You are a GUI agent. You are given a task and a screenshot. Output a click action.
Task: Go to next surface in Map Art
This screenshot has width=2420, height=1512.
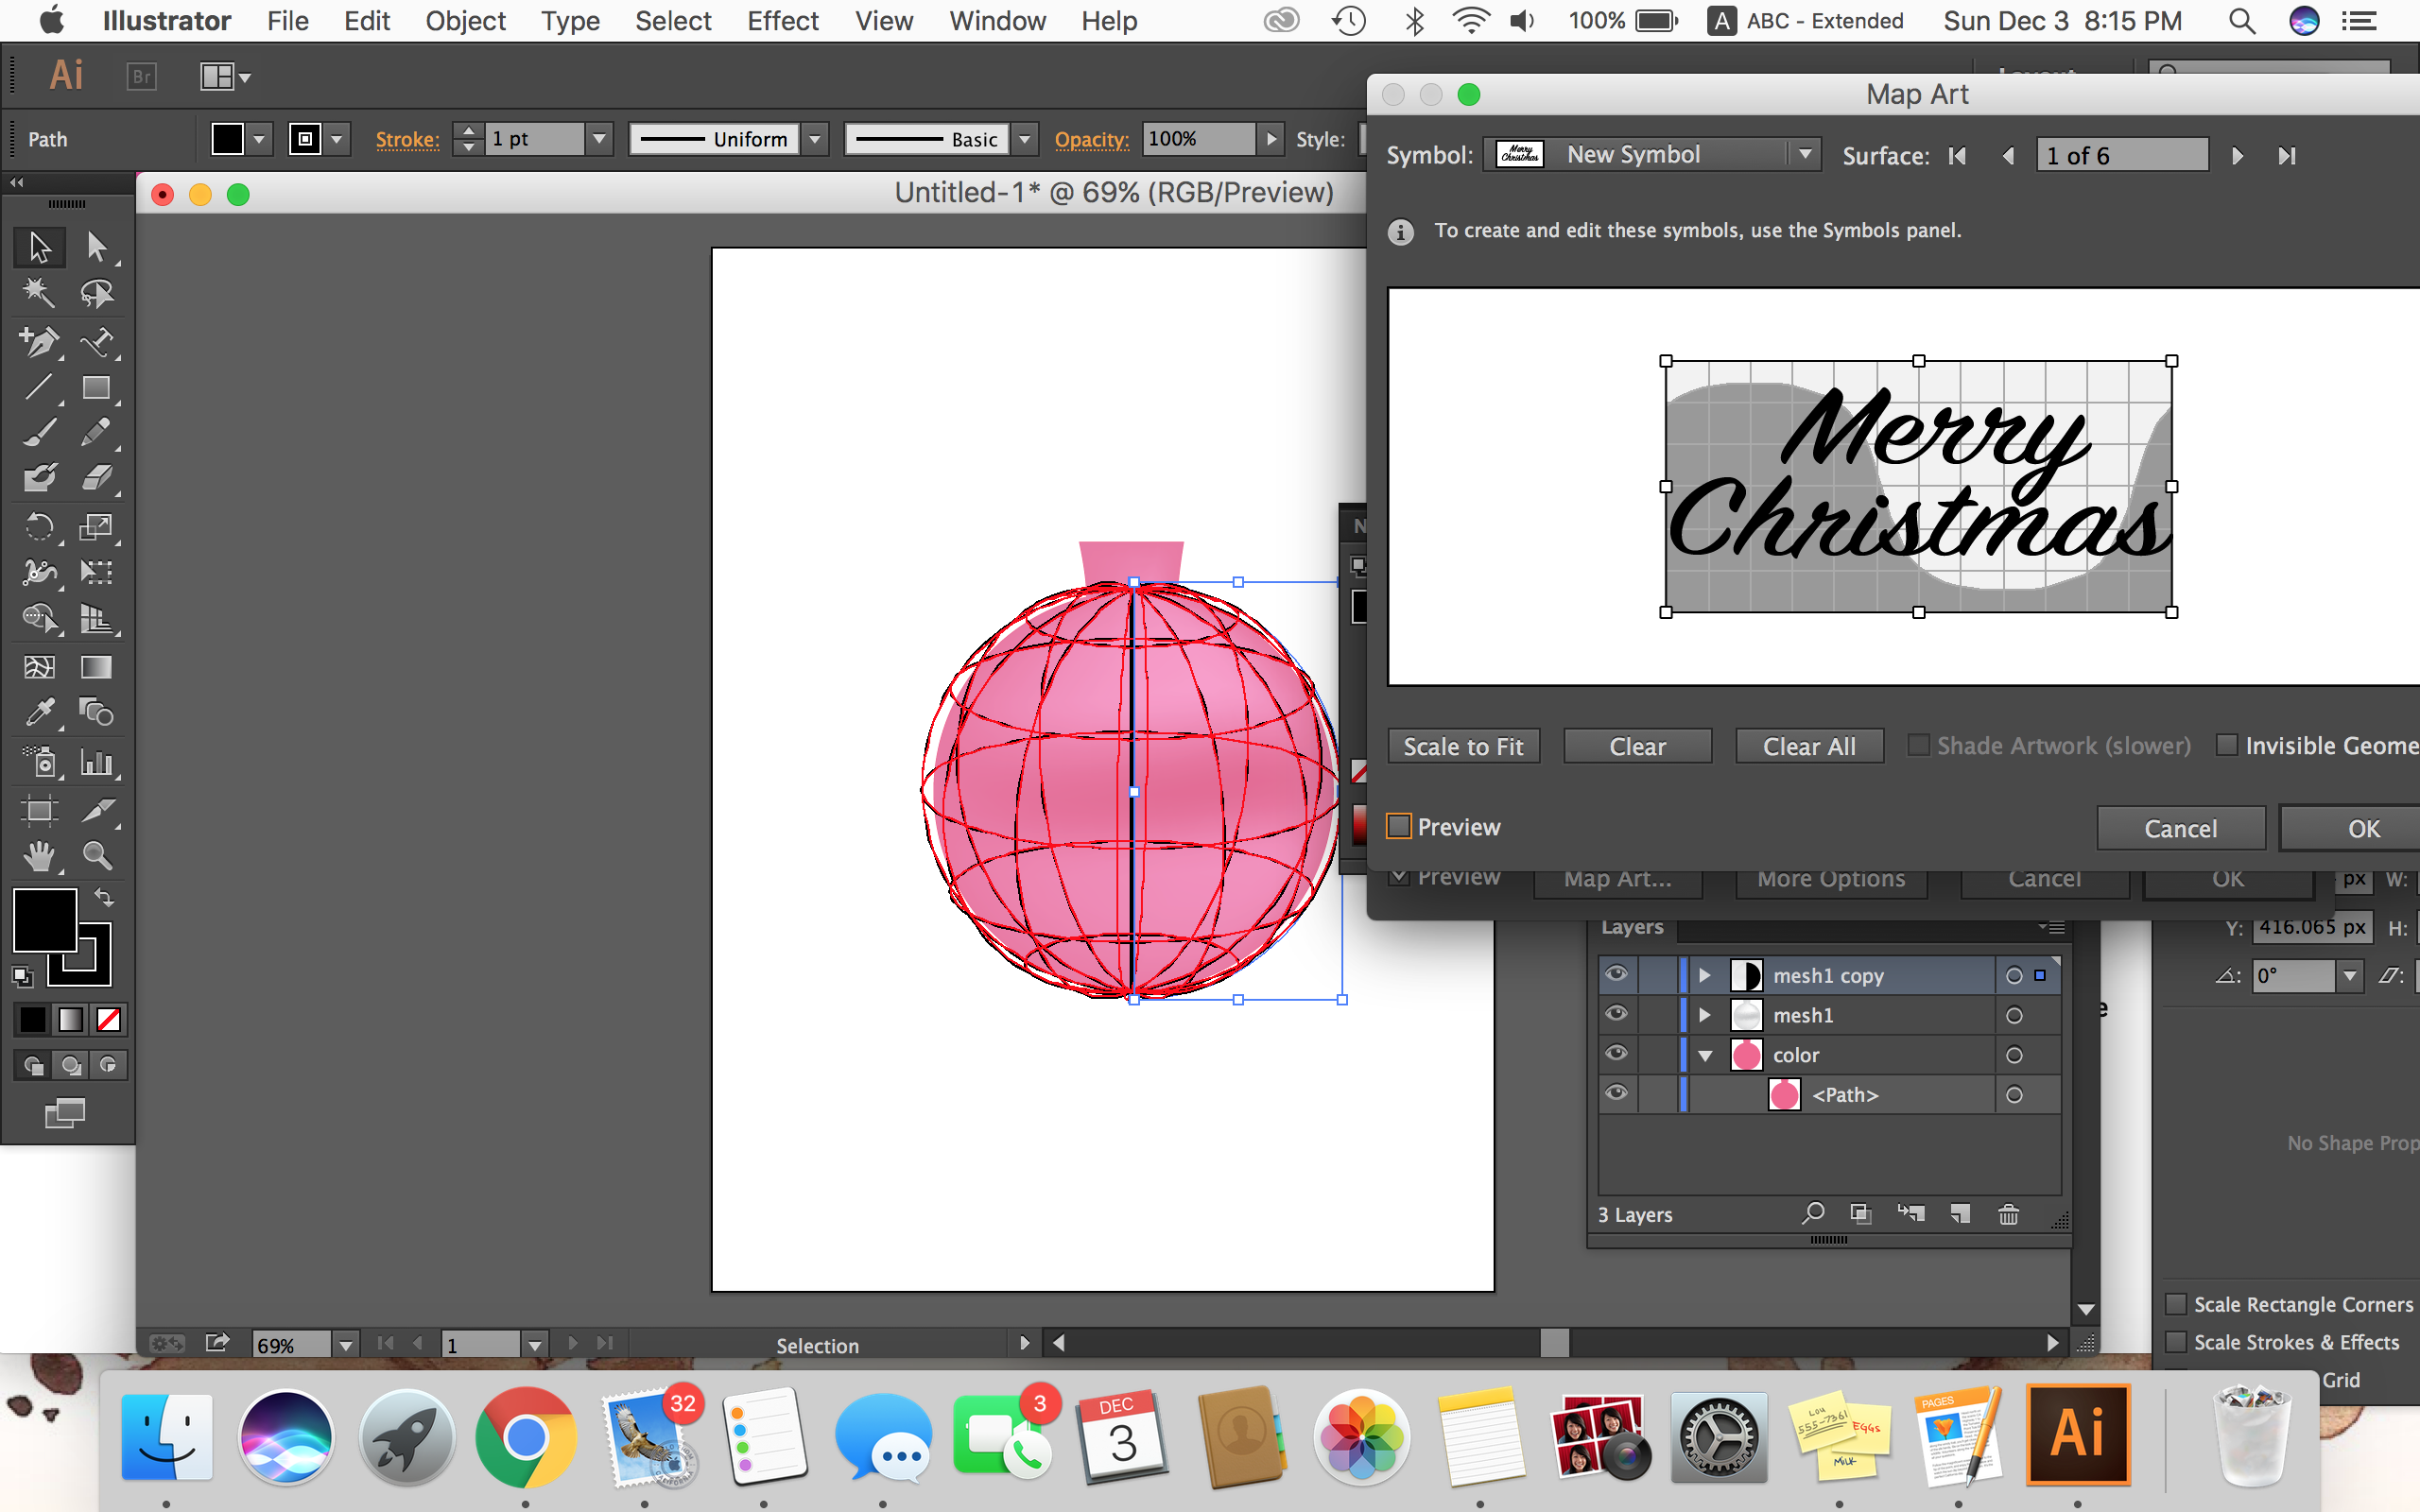2238,156
